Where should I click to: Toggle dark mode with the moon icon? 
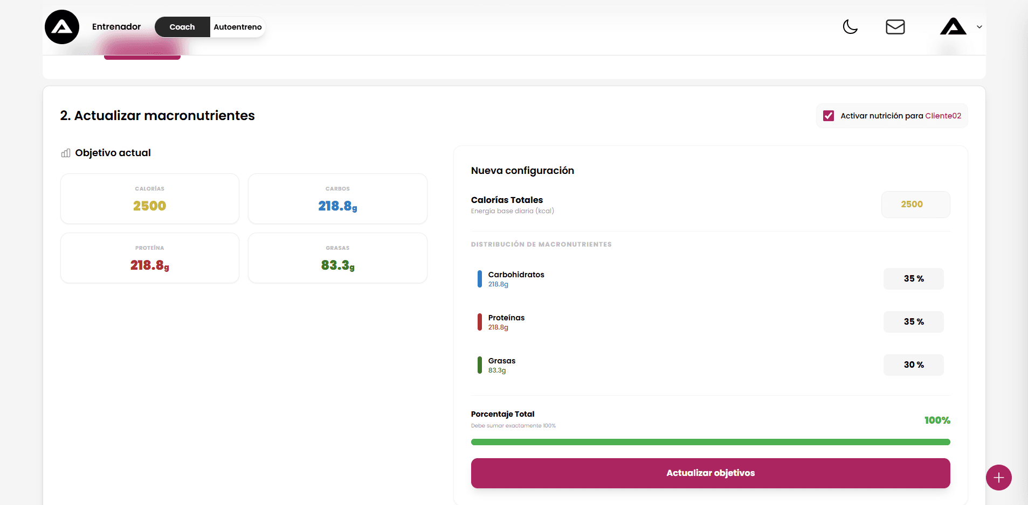(850, 26)
